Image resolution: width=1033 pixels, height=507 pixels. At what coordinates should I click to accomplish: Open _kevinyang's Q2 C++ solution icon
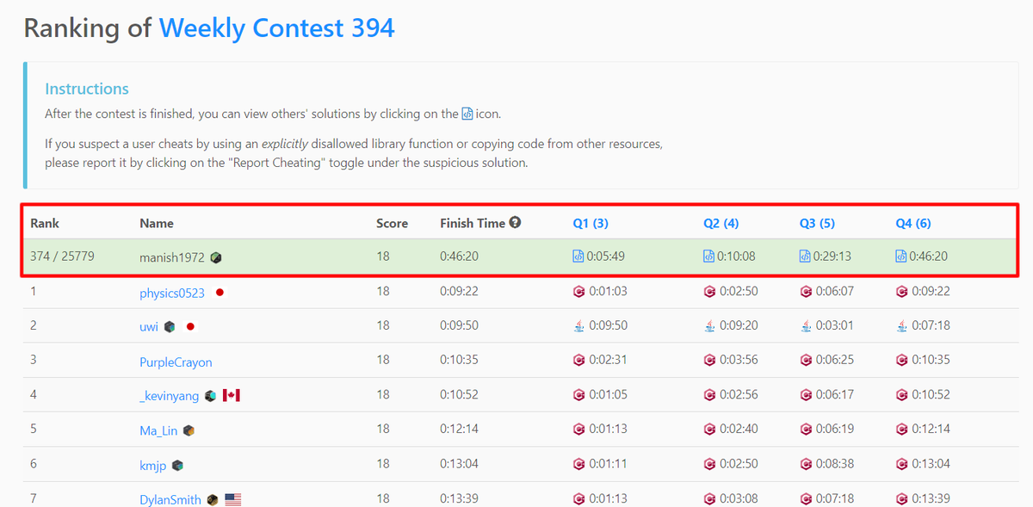pyautogui.click(x=709, y=395)
